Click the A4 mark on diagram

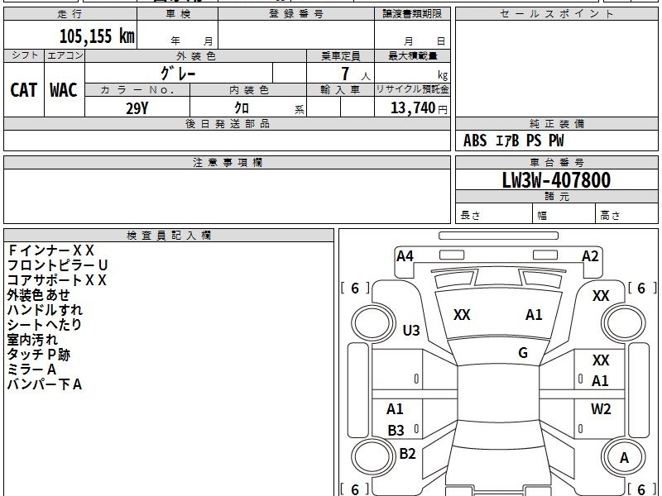(x=405, y=256)
